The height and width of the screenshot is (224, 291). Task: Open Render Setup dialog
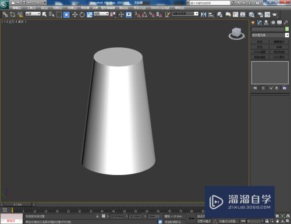tap(260, 15)
